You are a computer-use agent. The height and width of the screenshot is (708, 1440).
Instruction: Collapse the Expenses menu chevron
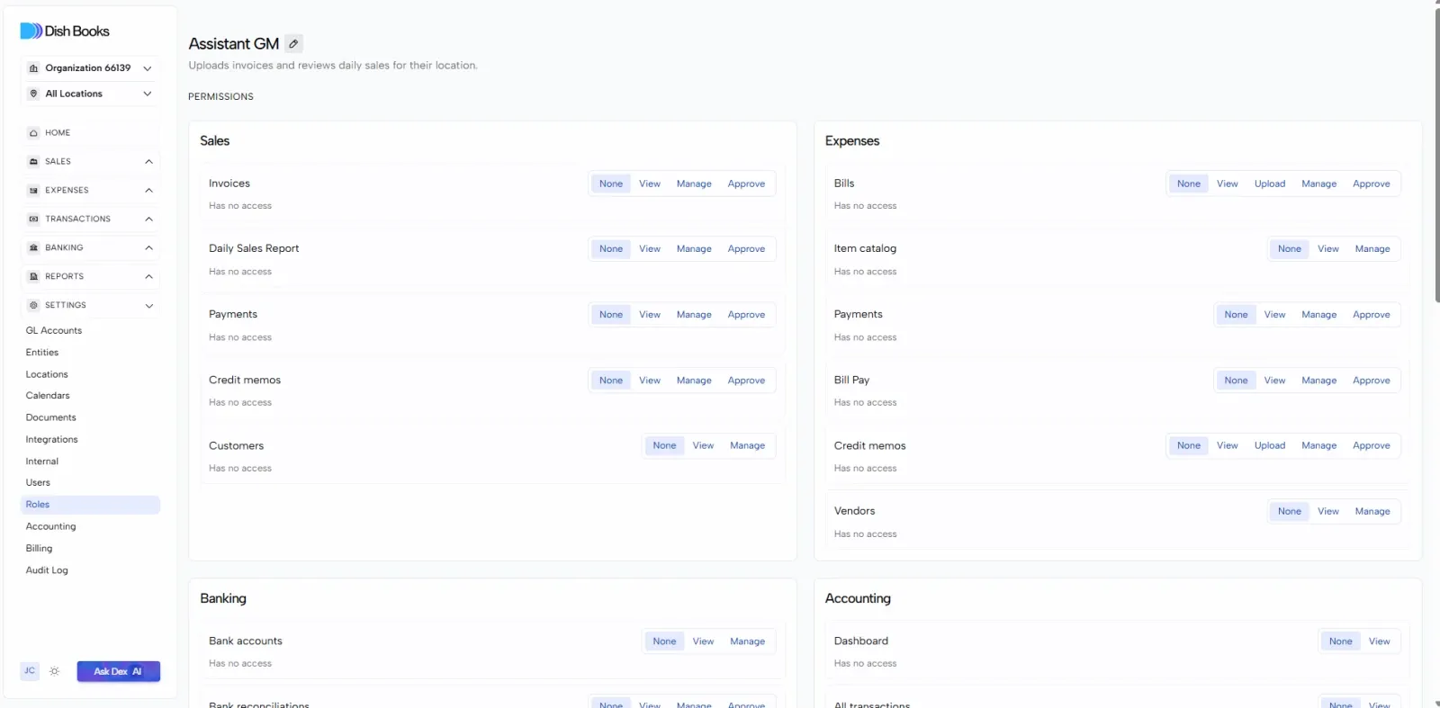click(x=148, y=191)
